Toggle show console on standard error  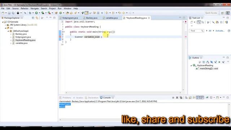202,97
